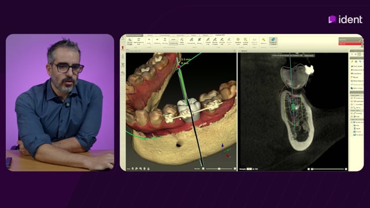370x208 pixels.
Task: Click the blue globe icon in the right panel
Action: click(x=351, y=88)
